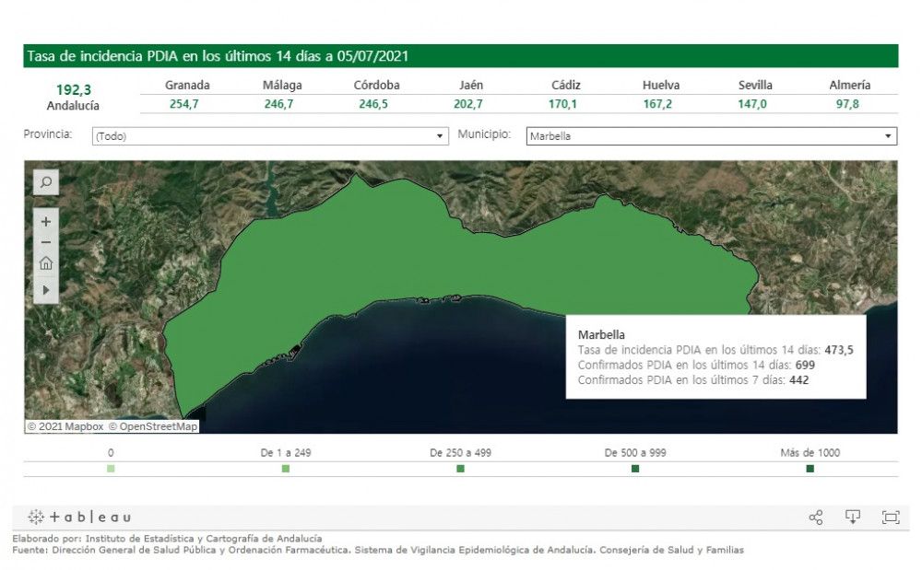The height and width of the screenshot is (570, 922).
Task: Click the Jaén province header
Action: [471, 85]
